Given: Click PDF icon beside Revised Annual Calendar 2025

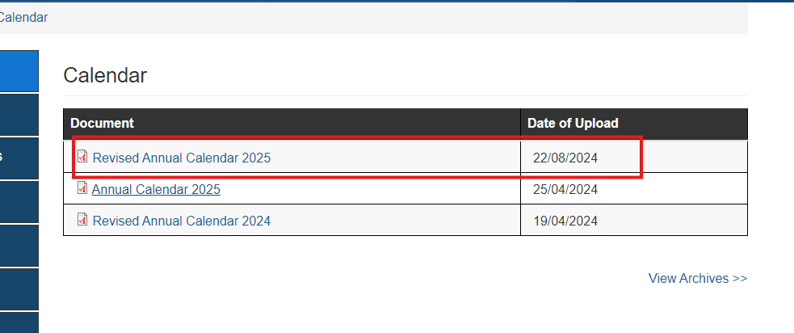Looking at the screenshot, I should (82, 156).
